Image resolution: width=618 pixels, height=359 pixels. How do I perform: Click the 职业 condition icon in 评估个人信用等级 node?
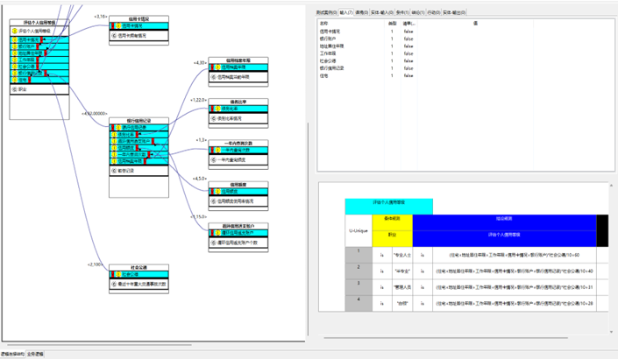pos(13,89)
